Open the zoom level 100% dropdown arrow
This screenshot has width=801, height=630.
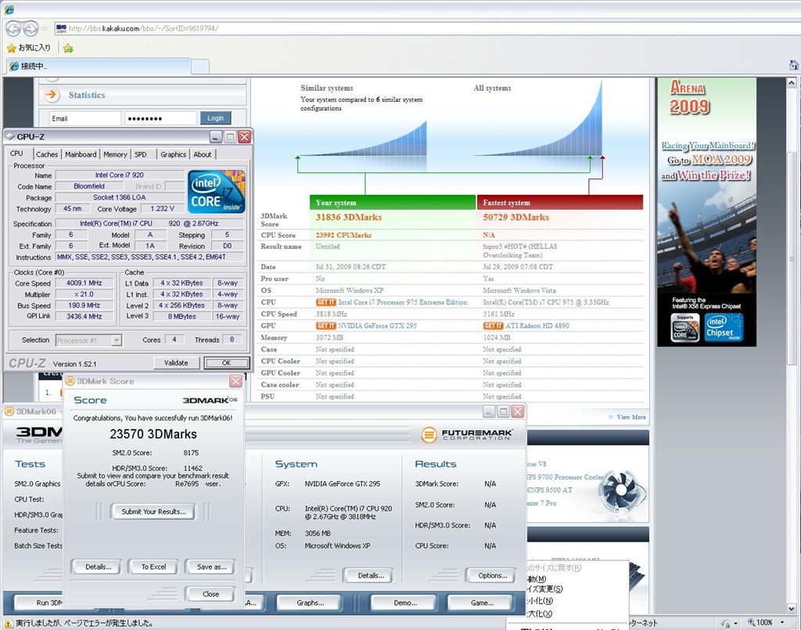[782, 623]
